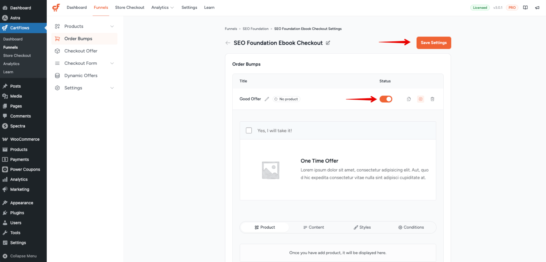Open WordPress Posts menu
This screenshot has width=546, height=262.
point(23,86)
